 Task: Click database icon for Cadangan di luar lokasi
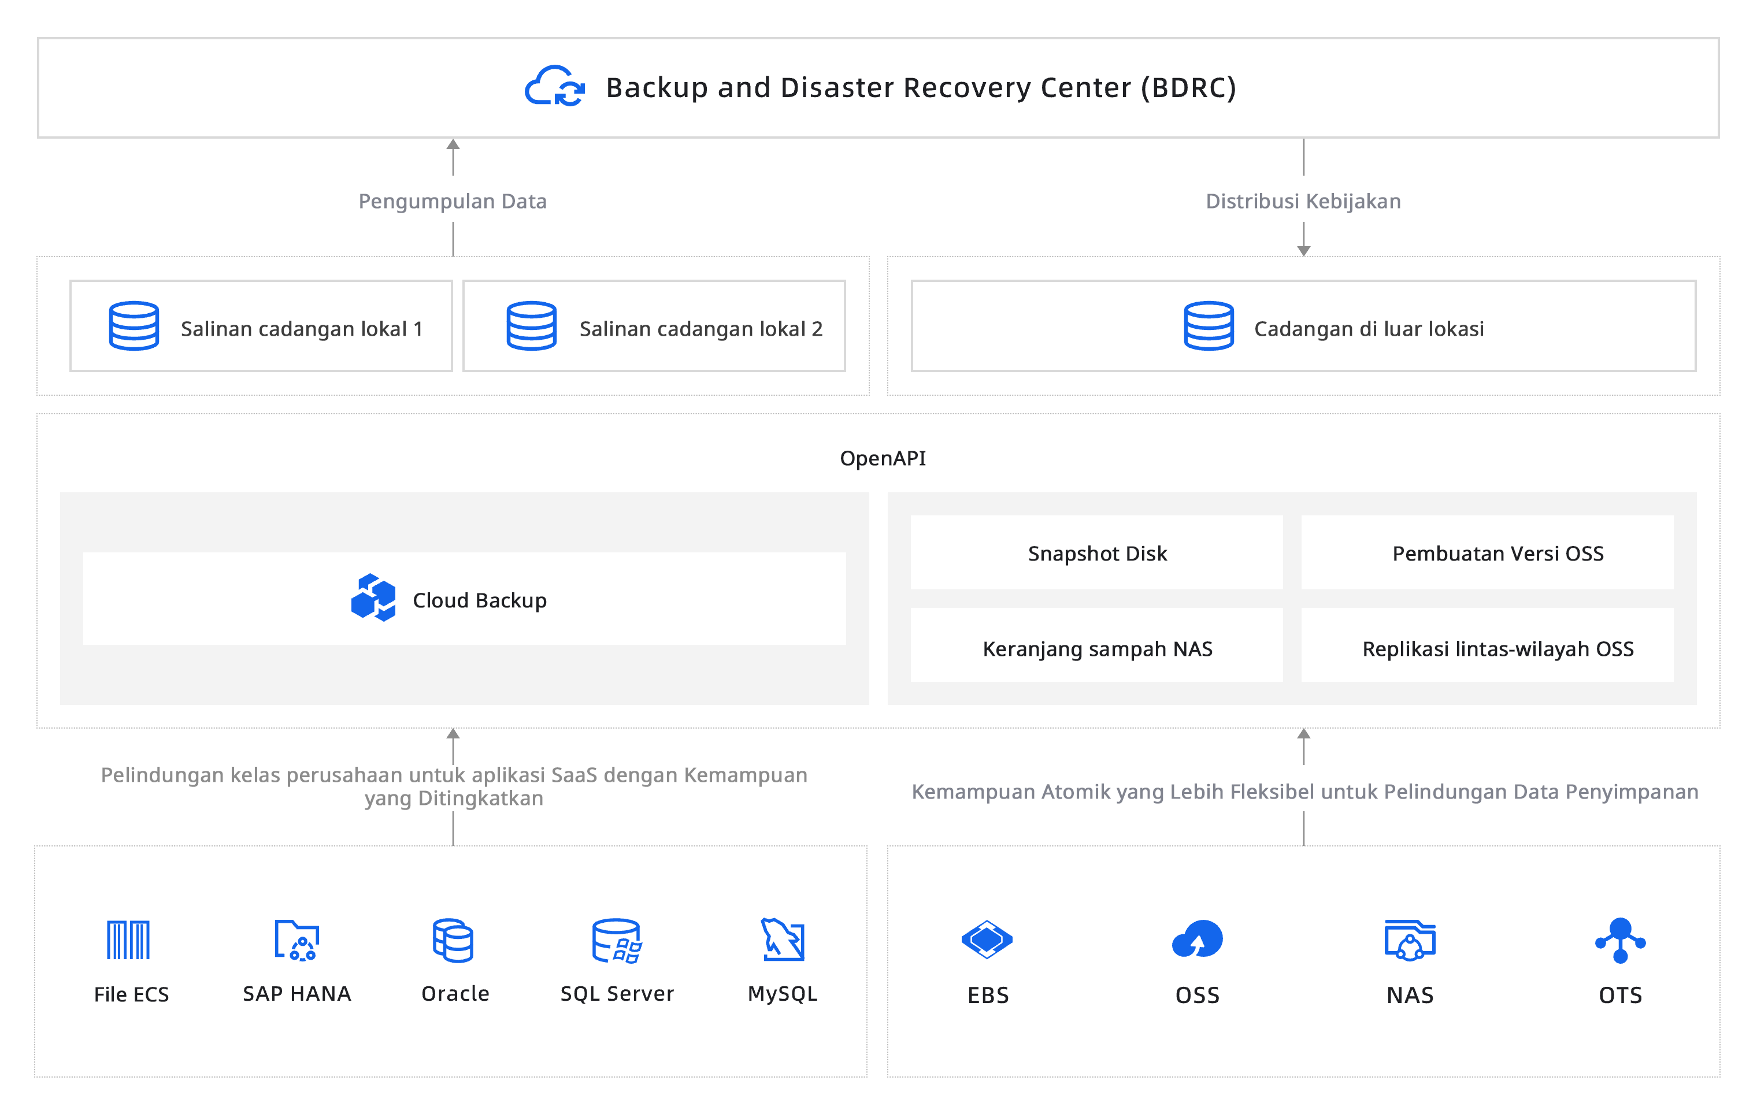[x=1209, y=326]
